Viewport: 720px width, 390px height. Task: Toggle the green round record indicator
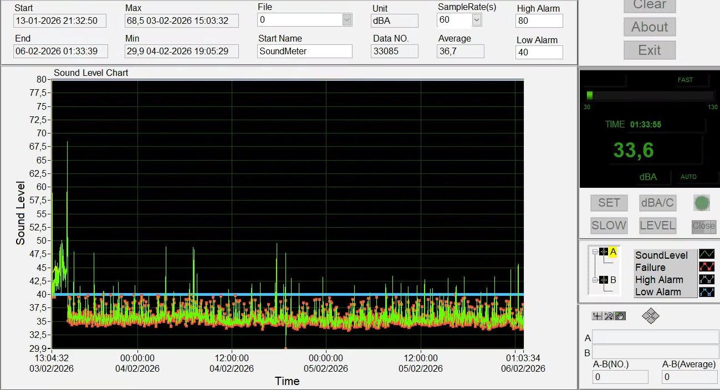702,203
